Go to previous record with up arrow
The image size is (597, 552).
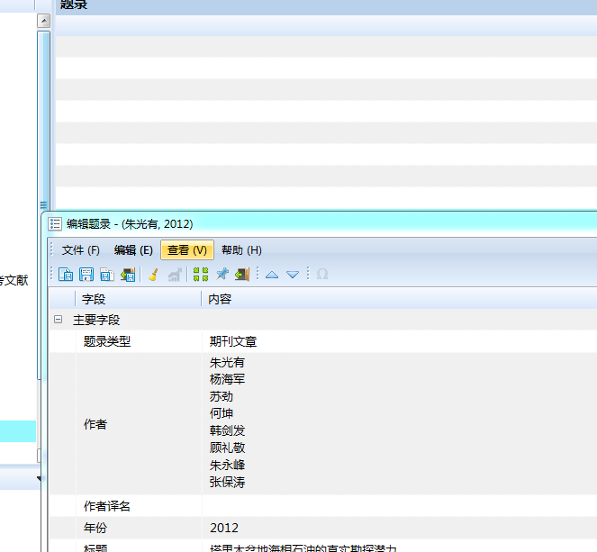pyautogui.click(x=272, y=275)
